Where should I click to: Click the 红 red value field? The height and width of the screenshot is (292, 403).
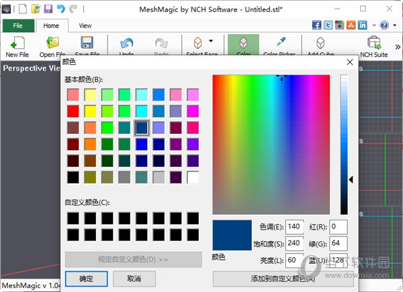[x=339, y=227]
